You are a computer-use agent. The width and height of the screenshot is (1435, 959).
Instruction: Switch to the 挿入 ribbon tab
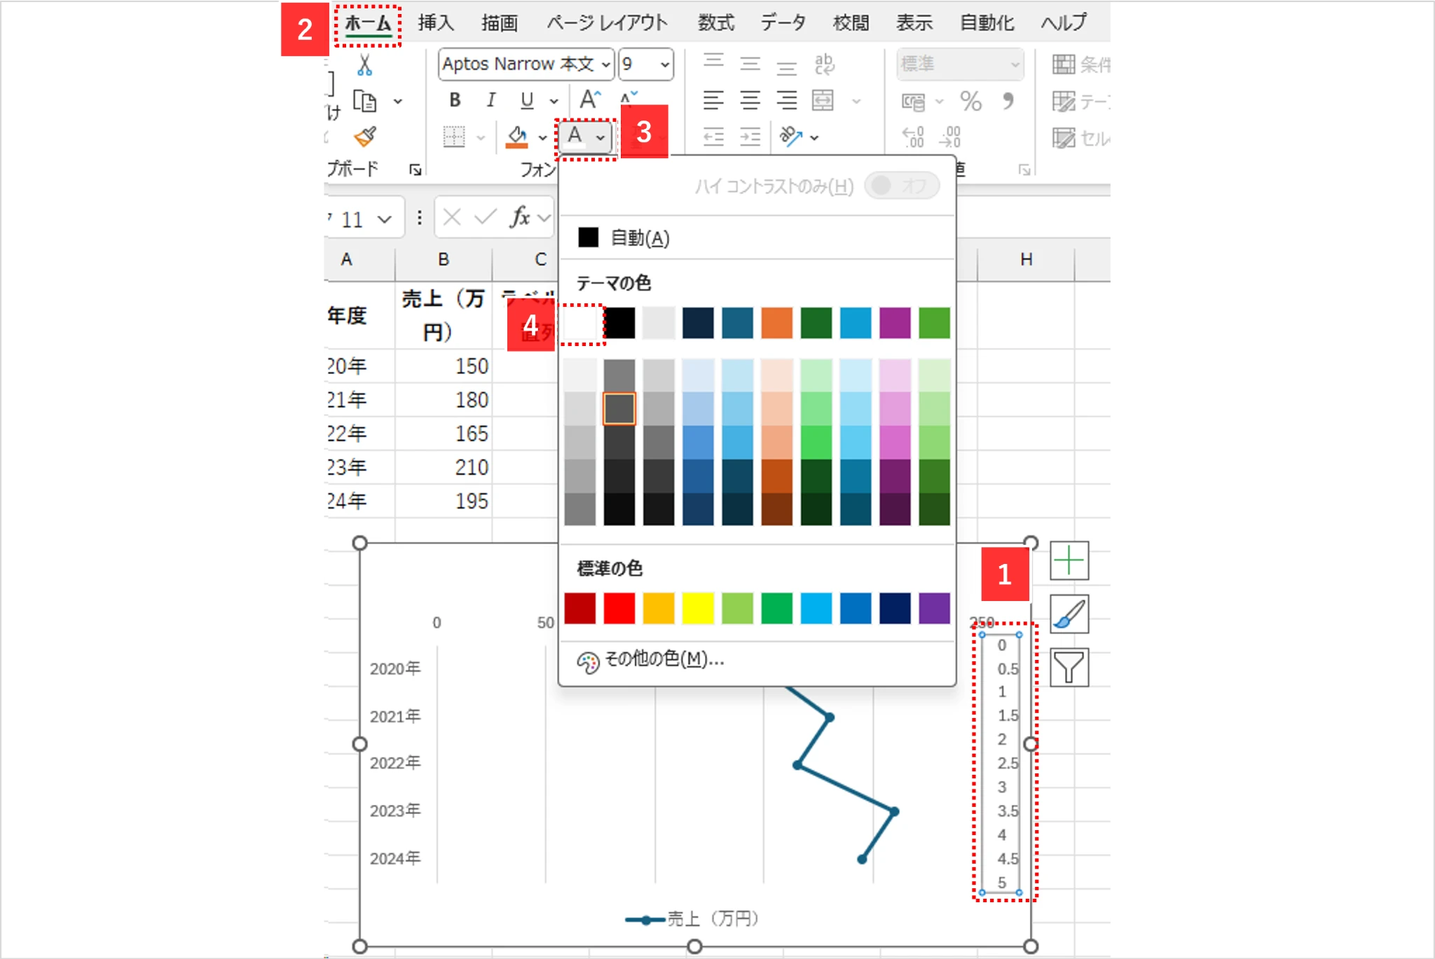[x=436, y=23]
